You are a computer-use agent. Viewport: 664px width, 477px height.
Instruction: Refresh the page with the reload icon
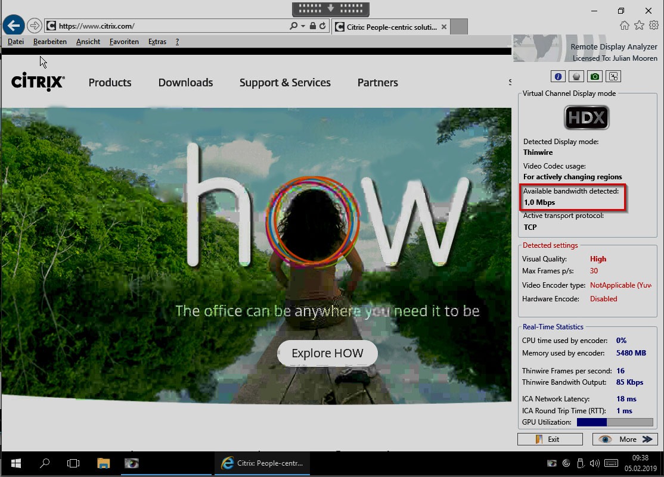tap(322, 26)
